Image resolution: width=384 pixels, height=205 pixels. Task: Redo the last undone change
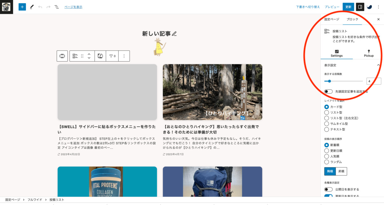(x=48, y=7)
